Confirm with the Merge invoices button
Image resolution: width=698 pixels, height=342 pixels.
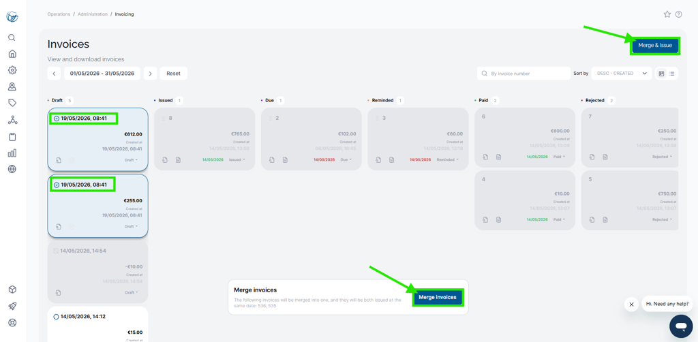tap(438, 297)
